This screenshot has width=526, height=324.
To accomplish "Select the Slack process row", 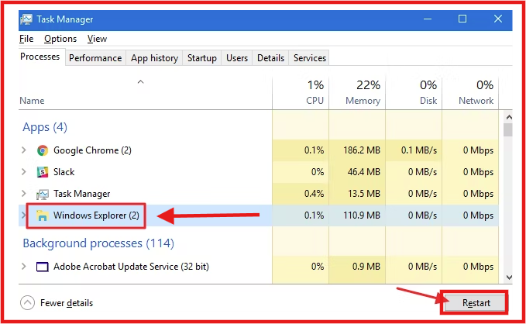I will point(258,172).
